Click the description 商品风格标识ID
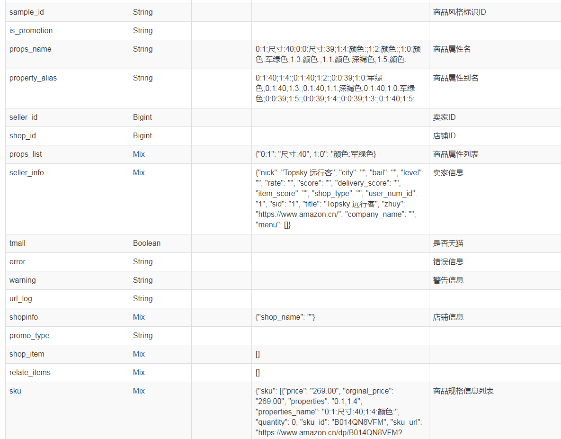 pos(459,12)
